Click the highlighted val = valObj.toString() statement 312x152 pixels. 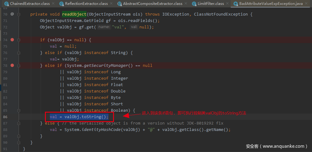tap(79, 117)
